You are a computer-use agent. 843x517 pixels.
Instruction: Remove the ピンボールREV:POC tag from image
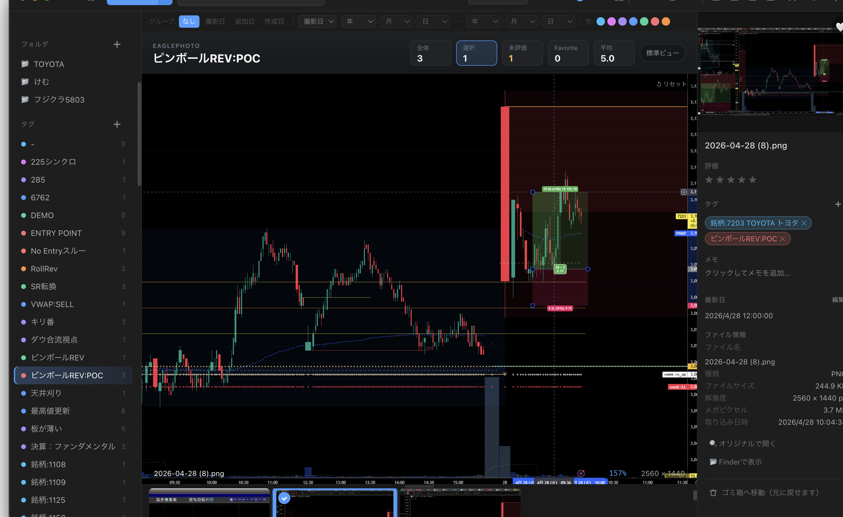click(x=782, y=239)
